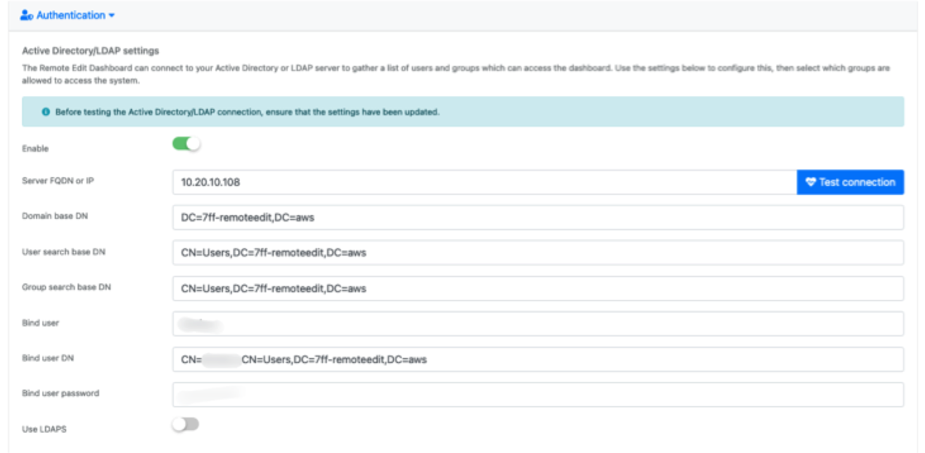Turn on the Use LDAPS toggle
This screenshot has height=453, width=925.
(186, 425)
